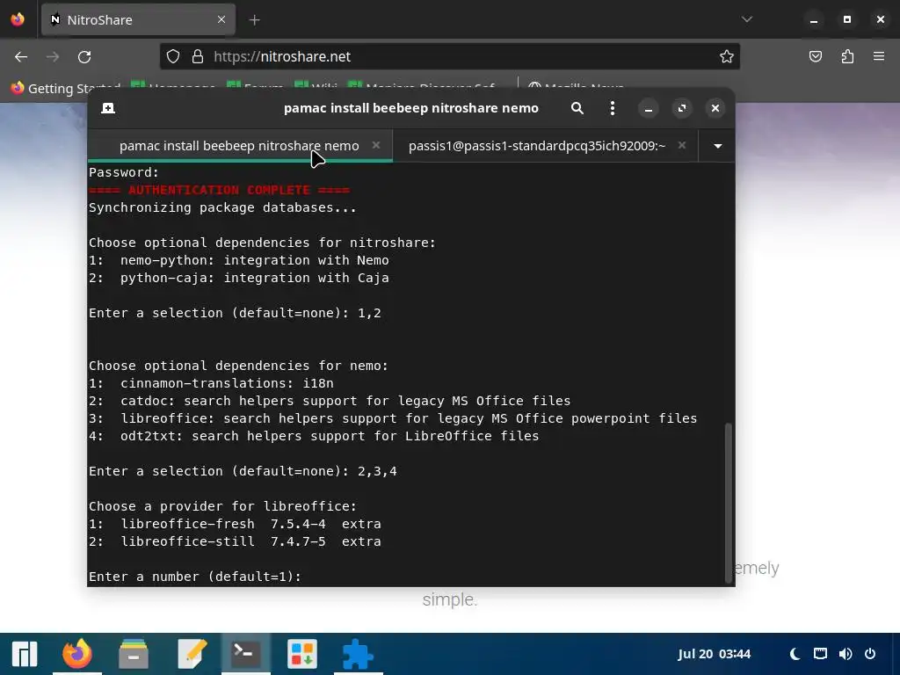Click the 'Choose a provider for libreoffice:' line
900x675 pixels.
pos(222,506)
